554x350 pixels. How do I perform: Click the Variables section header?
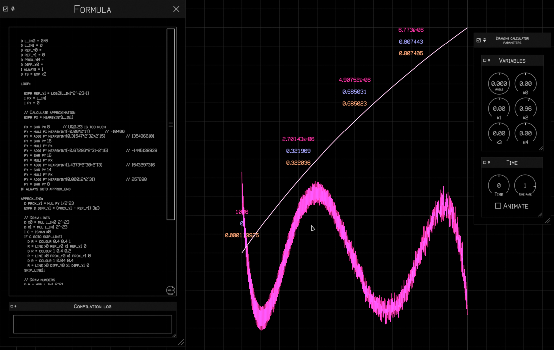click(x=512, y=61)
